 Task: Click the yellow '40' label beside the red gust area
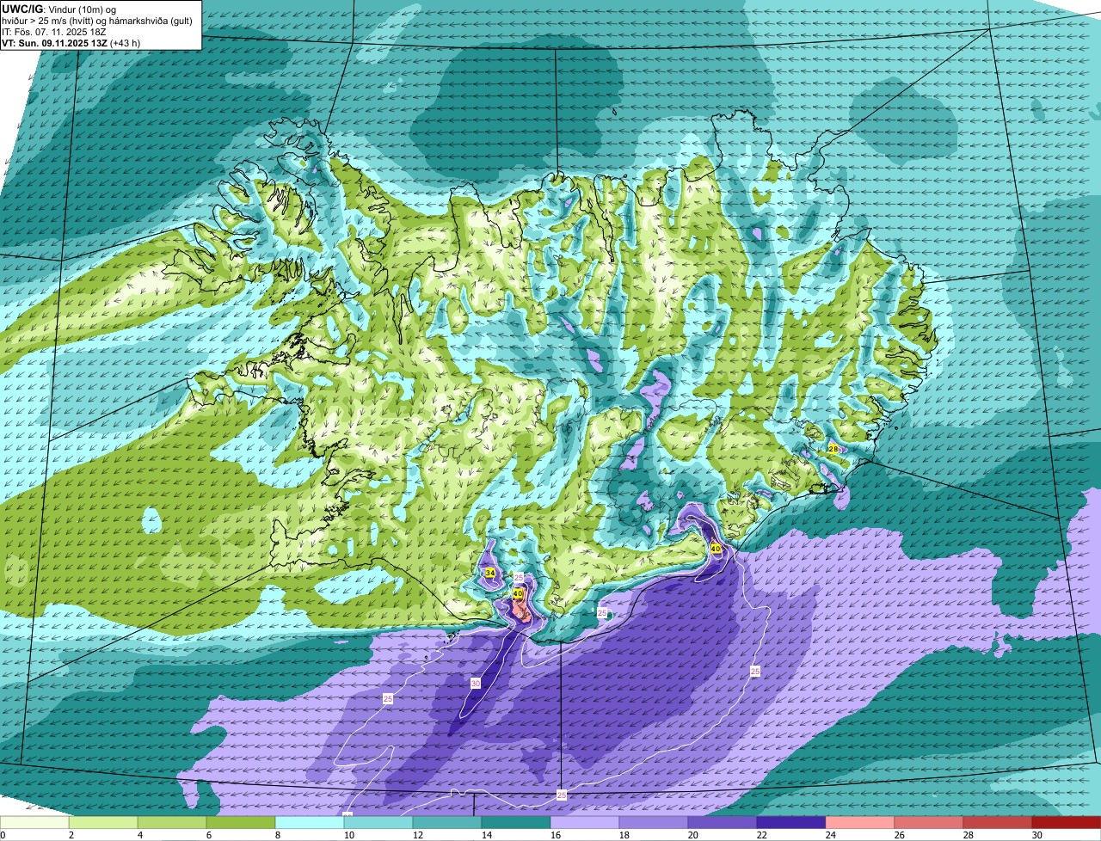coord(518,593)
